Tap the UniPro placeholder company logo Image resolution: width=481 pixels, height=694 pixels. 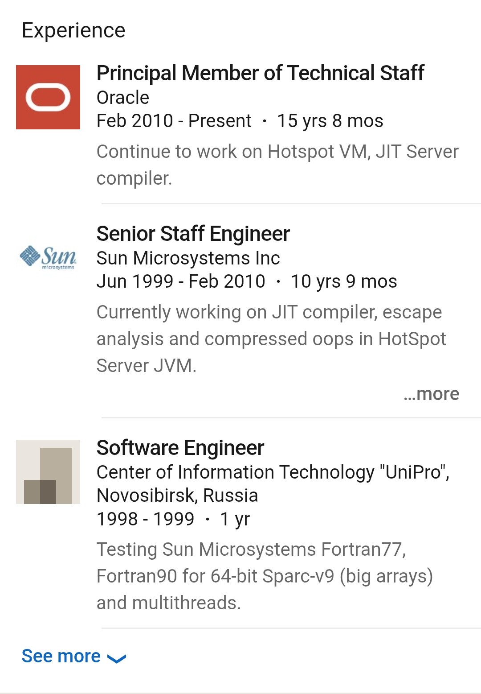[x=48, y=472]
